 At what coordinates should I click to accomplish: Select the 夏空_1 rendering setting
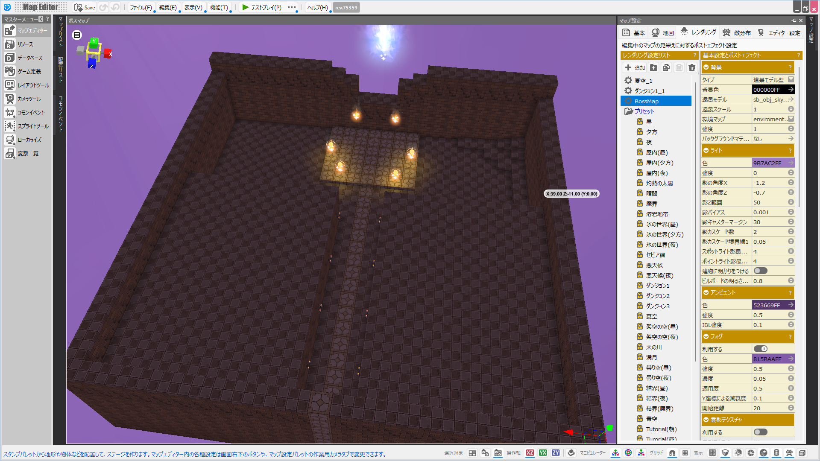(x=656, y=81)
